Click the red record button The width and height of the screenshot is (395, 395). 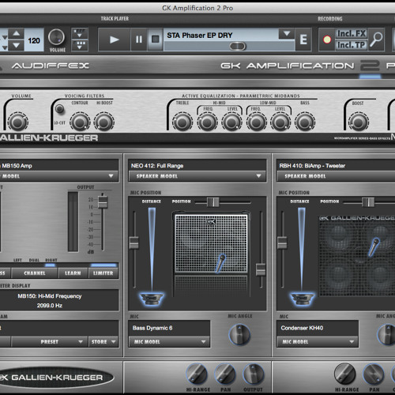tap(327, 39)
